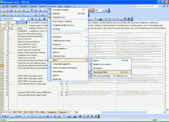Viewport: 169px width, 122px height.
Task: Click the Cut scissors icon
Action: coord(40,10)
